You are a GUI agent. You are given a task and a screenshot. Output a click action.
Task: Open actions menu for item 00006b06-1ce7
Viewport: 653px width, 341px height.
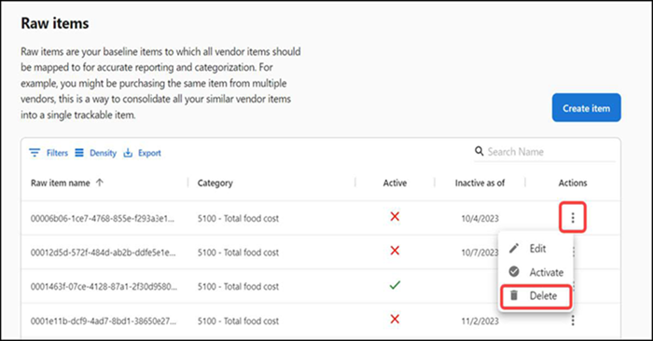pos(573,217)
